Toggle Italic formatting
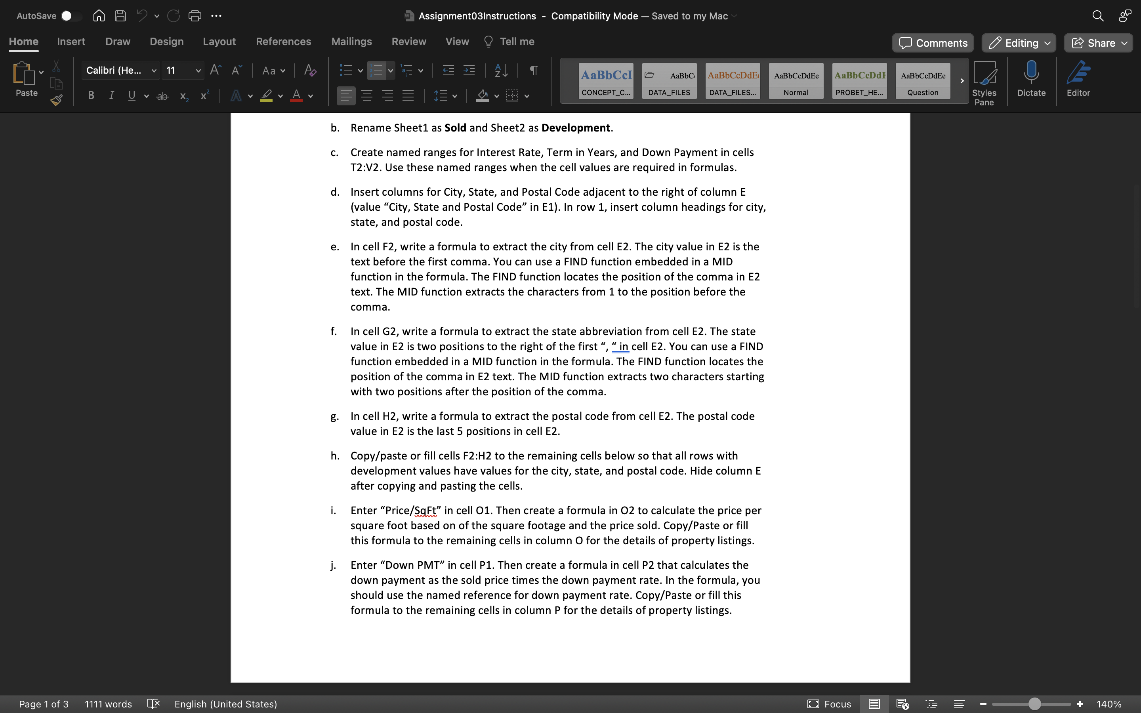The width and height of the screenshot is (1141, 713). click(x=111, y=96)
